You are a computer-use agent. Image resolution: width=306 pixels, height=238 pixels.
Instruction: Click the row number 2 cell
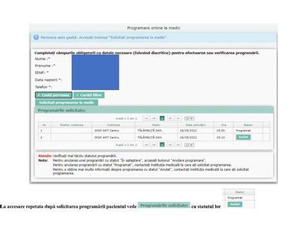pyautogui.click(x=45, y=137)
